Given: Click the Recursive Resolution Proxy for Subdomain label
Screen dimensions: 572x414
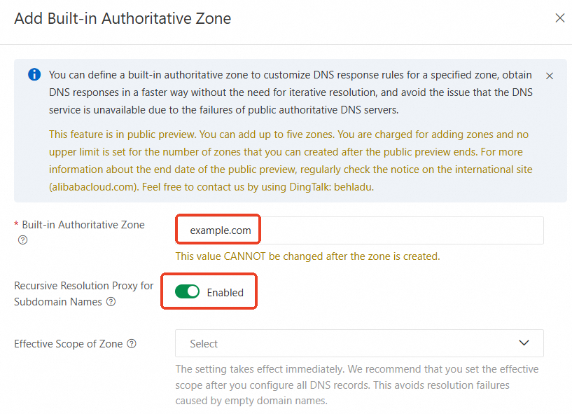Looking at the screenshot, I should pyautogui.click(x=83, y=286).
